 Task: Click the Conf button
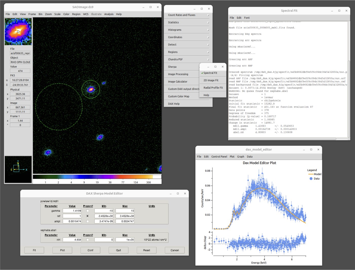pos(91,250)
